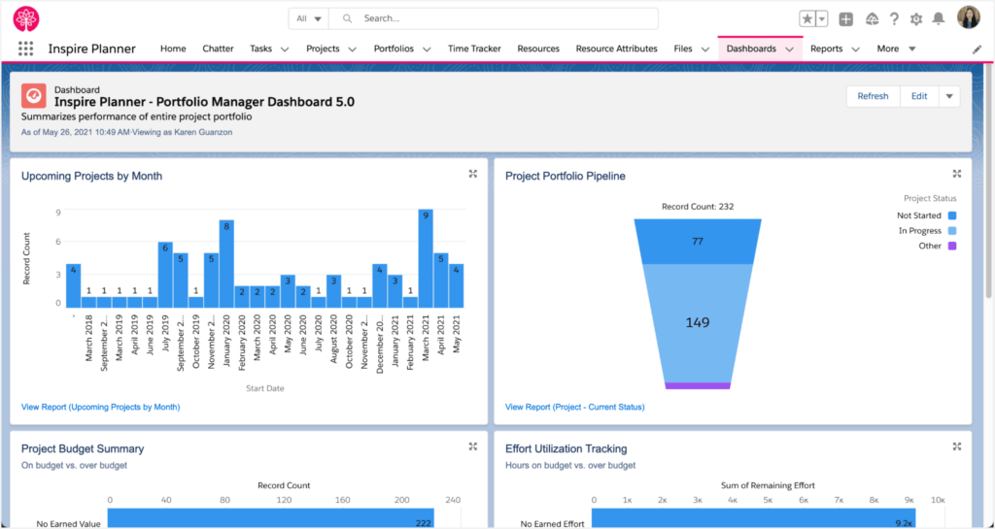Expand the Project Portfolio Pipeline chart
995x529 pixels.
click(x=957, y=174)
